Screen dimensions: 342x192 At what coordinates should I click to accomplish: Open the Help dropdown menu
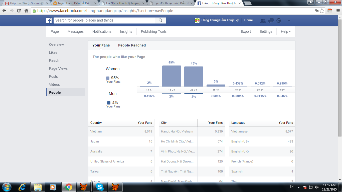click(286, 32)
